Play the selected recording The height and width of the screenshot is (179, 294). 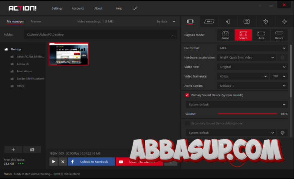(54, 161)
